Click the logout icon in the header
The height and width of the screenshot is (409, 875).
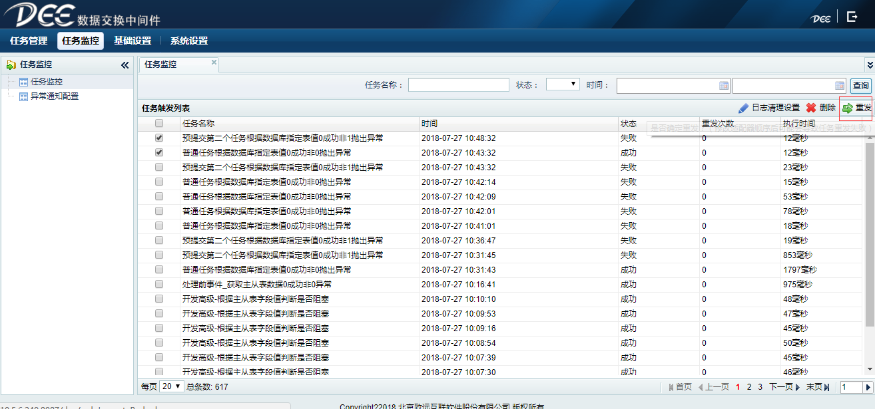tap(852, 17)
